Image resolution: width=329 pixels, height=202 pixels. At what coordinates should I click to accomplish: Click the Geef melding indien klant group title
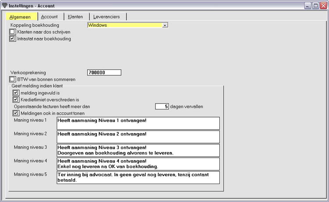click(x=37, y=86)
